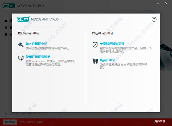Open settings gear icon in main sidebar
Image resolution: width=172 pixels, height=126 pixels.
(x=6, y=27)
